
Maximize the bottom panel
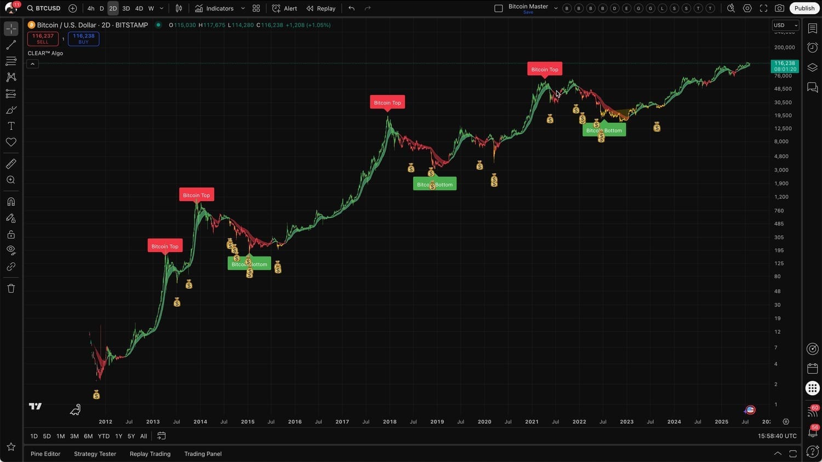(793, 453)
